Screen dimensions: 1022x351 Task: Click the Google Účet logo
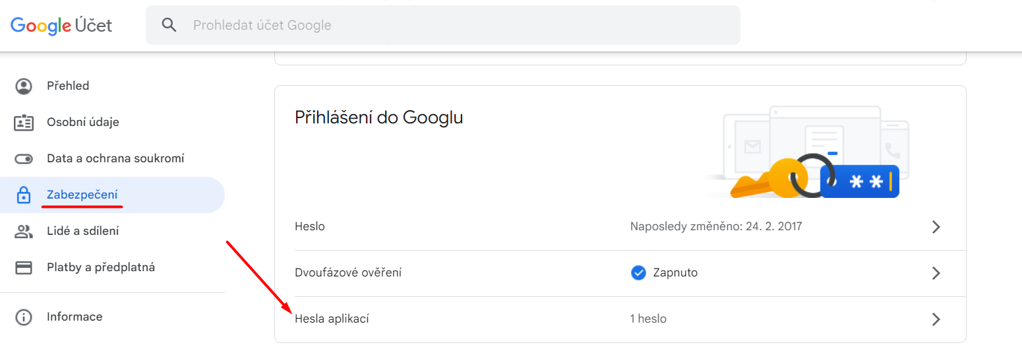[x=61, y=25]
